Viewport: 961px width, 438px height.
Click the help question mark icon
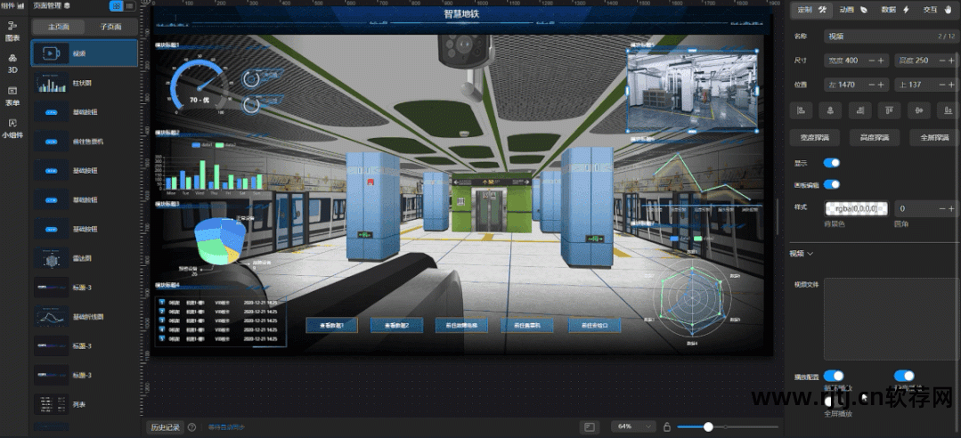[191, 427]
